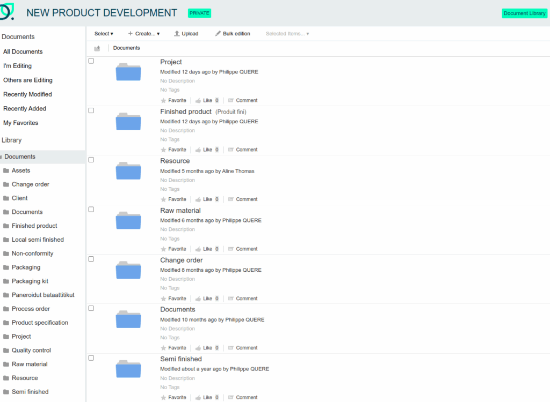Screen dimensions: 550x402
Task: Tick the checkbox next to Finished product
Action: point(91,110)
